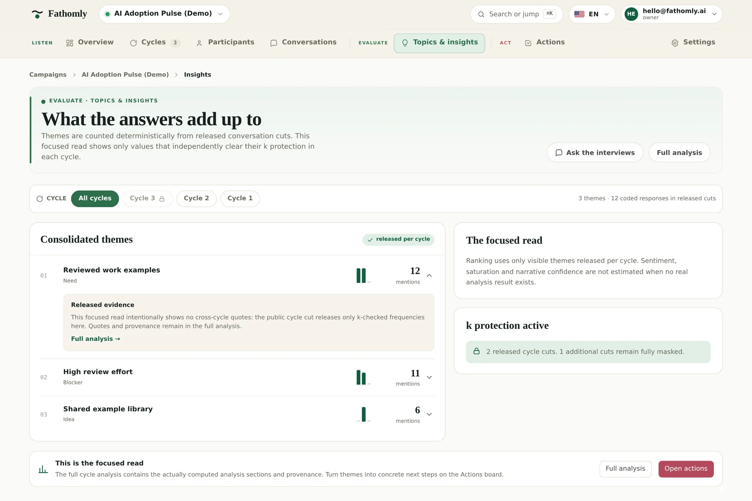Click the 3 themes coded responses summary

647,199
